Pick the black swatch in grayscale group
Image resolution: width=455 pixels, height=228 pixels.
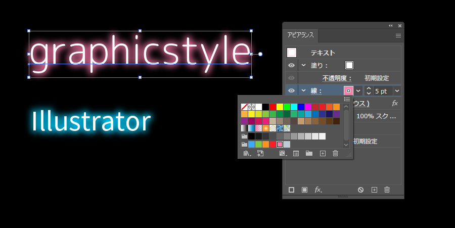(x=252, y=136)
